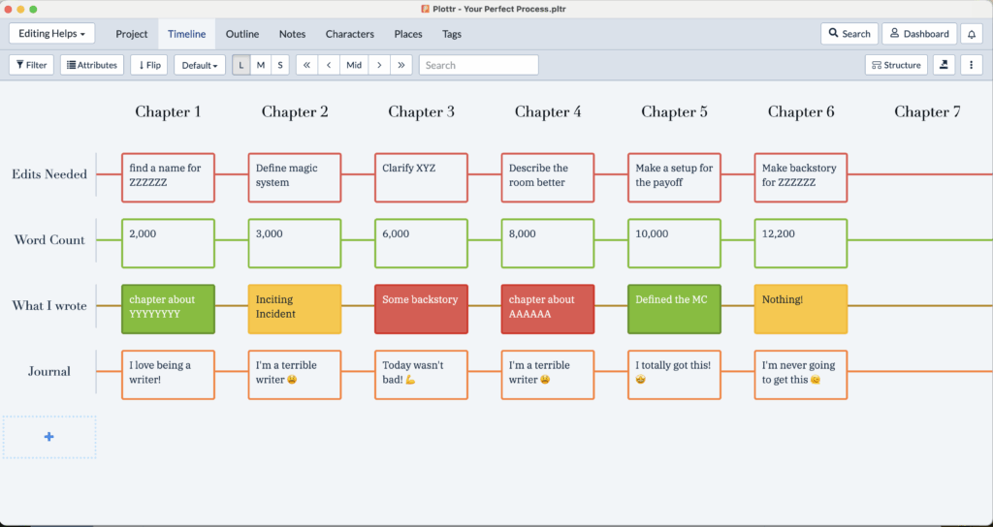Open the green 'Defined the MC' card
The height and width of the screenshot is (527, 993).
(x=675, y=309)
